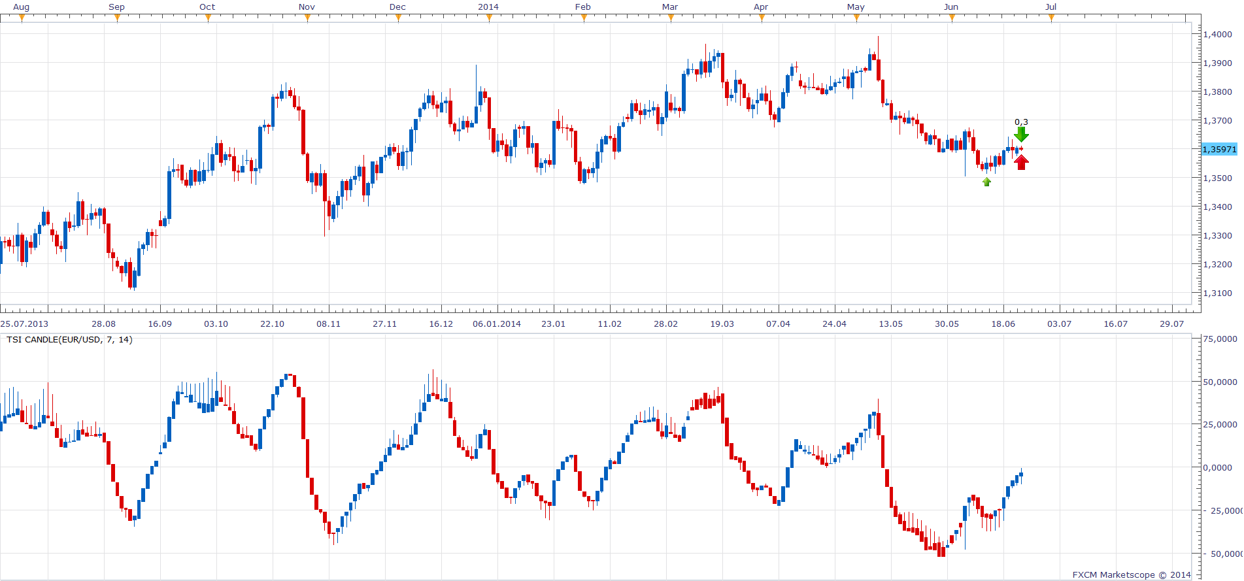Click the 27.11 date label

pos(384,324)
